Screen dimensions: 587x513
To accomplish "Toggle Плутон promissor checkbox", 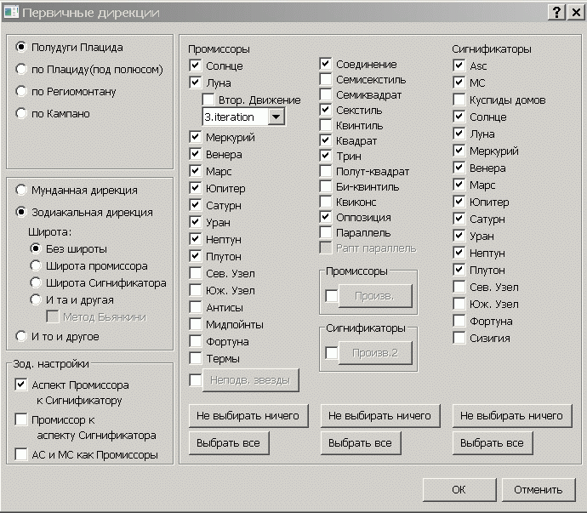I will click(x=196, y=256).
